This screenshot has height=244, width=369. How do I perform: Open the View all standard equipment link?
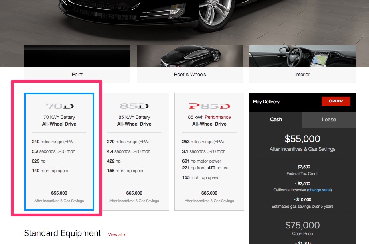(117, 235)
